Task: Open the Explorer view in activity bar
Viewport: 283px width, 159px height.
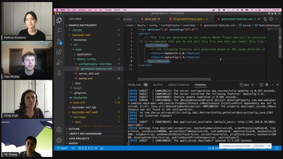Action: point(59,20)
